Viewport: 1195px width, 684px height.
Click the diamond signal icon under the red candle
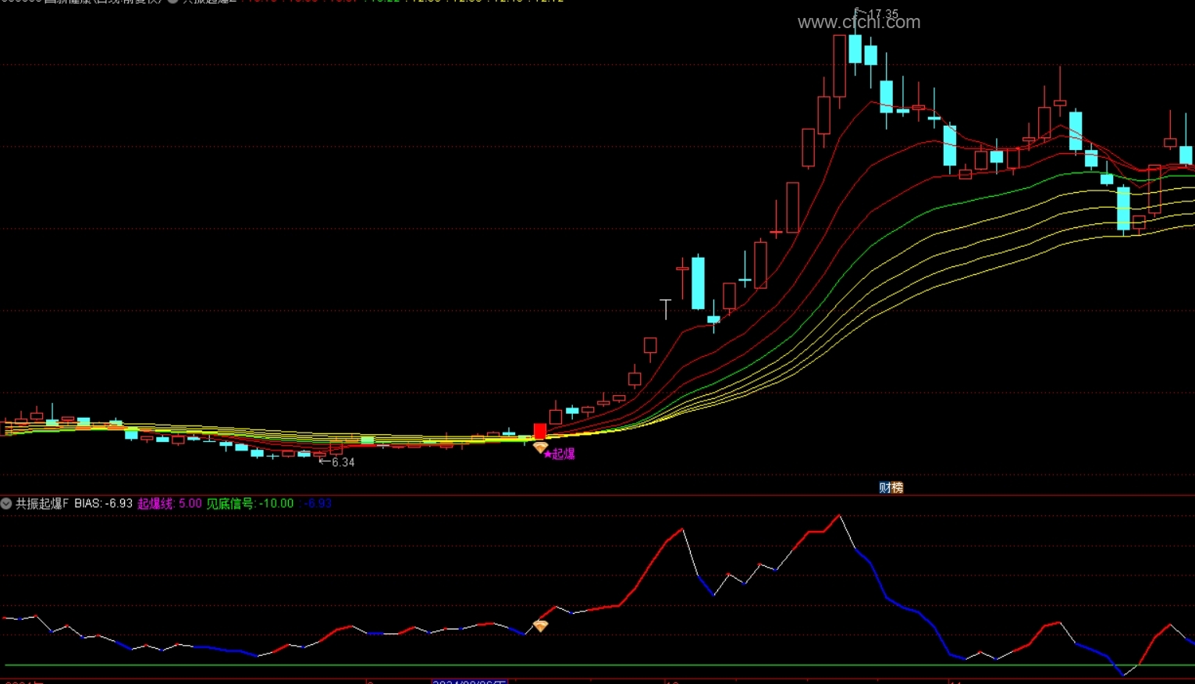(x=540, y=447)
